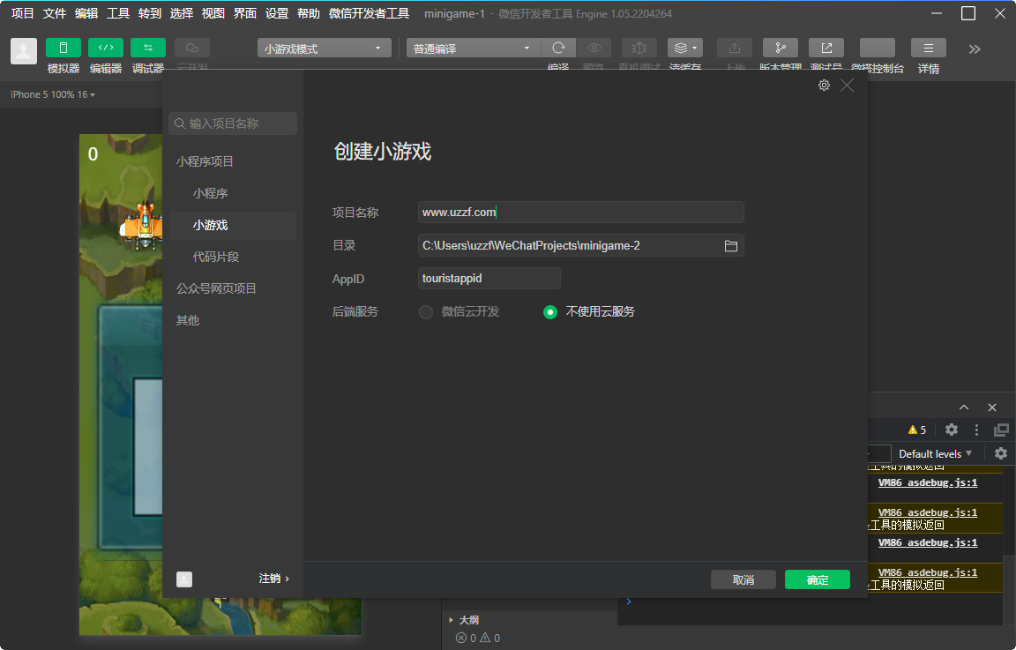The height and width of the screenshot is (650, 1016).
Task: Click the upload icon in toolbar
Action: [734, 48]
